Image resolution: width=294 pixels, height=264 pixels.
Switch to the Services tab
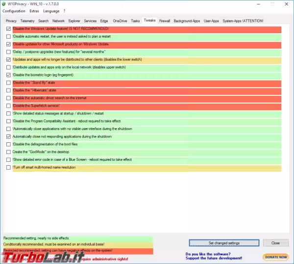click(90, 21)
